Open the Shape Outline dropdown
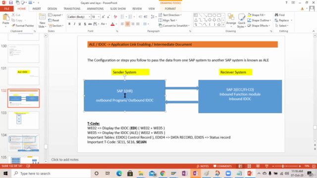 tap(259, 20)
